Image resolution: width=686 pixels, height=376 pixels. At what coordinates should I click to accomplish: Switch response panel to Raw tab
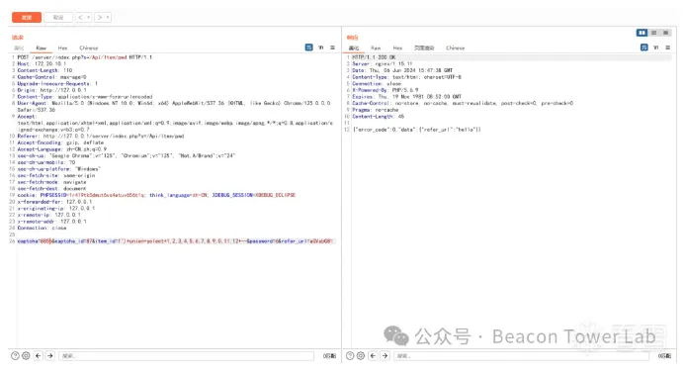click(x=376, y=47)
